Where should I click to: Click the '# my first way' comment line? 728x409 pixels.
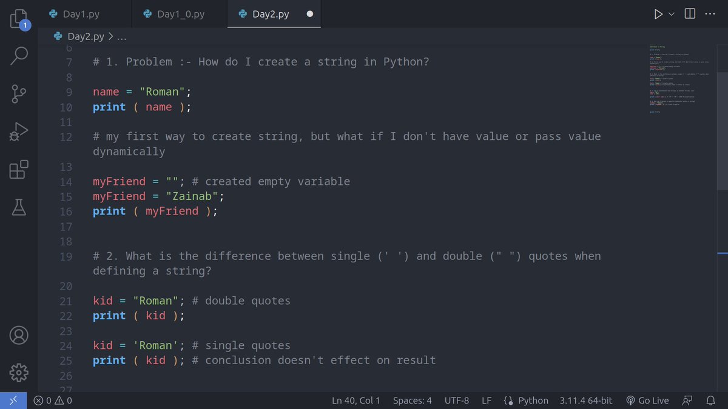click(347, 144)
